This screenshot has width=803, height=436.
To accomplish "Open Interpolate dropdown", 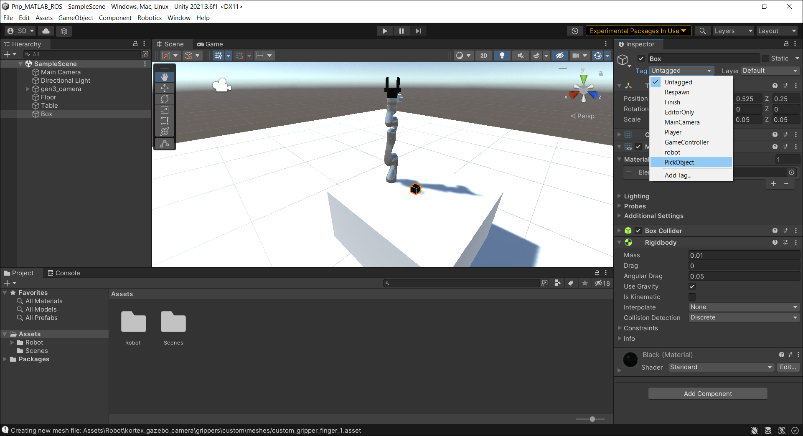I will (744, 307).
